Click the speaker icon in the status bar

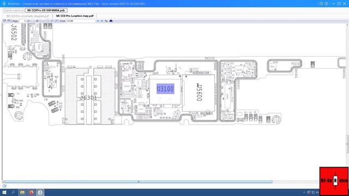[x=4, y=186]
